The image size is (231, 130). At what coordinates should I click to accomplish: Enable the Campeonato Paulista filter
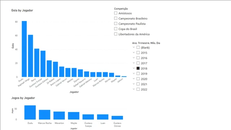click(x=115, y=23)
